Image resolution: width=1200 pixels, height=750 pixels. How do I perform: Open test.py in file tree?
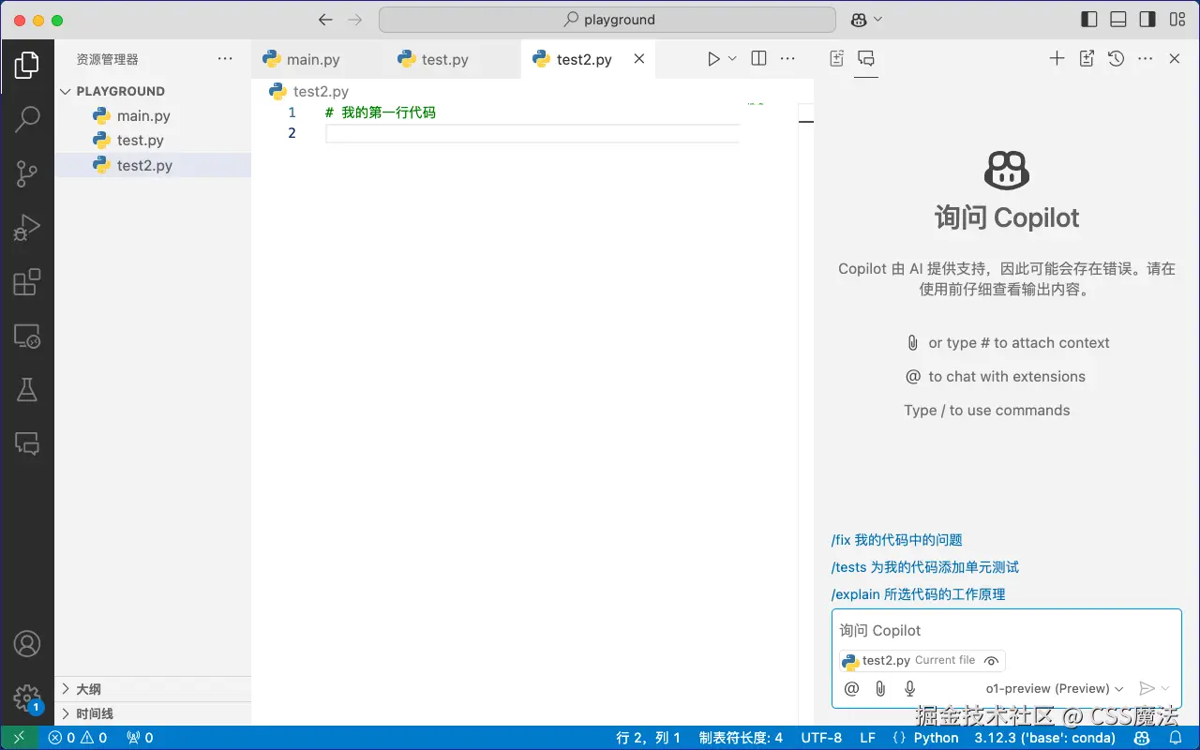pos(153,140)
